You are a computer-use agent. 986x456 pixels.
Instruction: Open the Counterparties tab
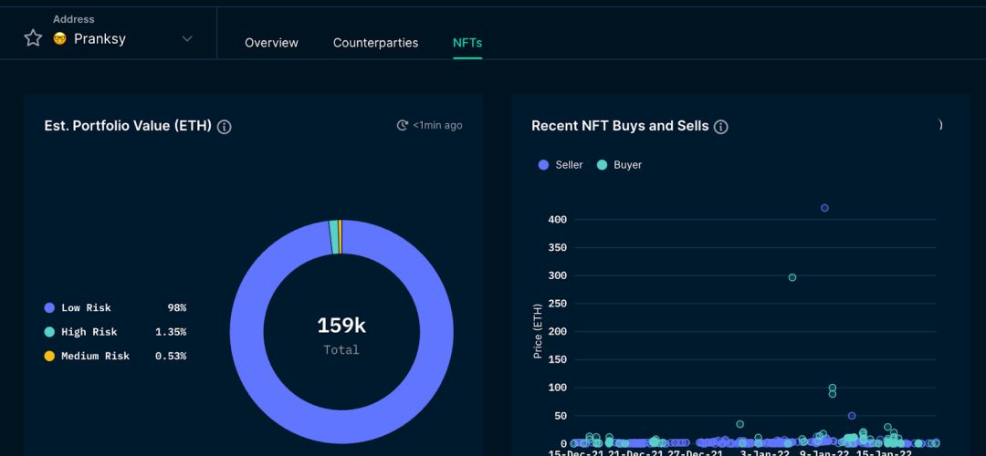coord(375,43)
